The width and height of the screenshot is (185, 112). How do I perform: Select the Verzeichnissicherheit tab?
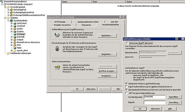coord(110,25)
